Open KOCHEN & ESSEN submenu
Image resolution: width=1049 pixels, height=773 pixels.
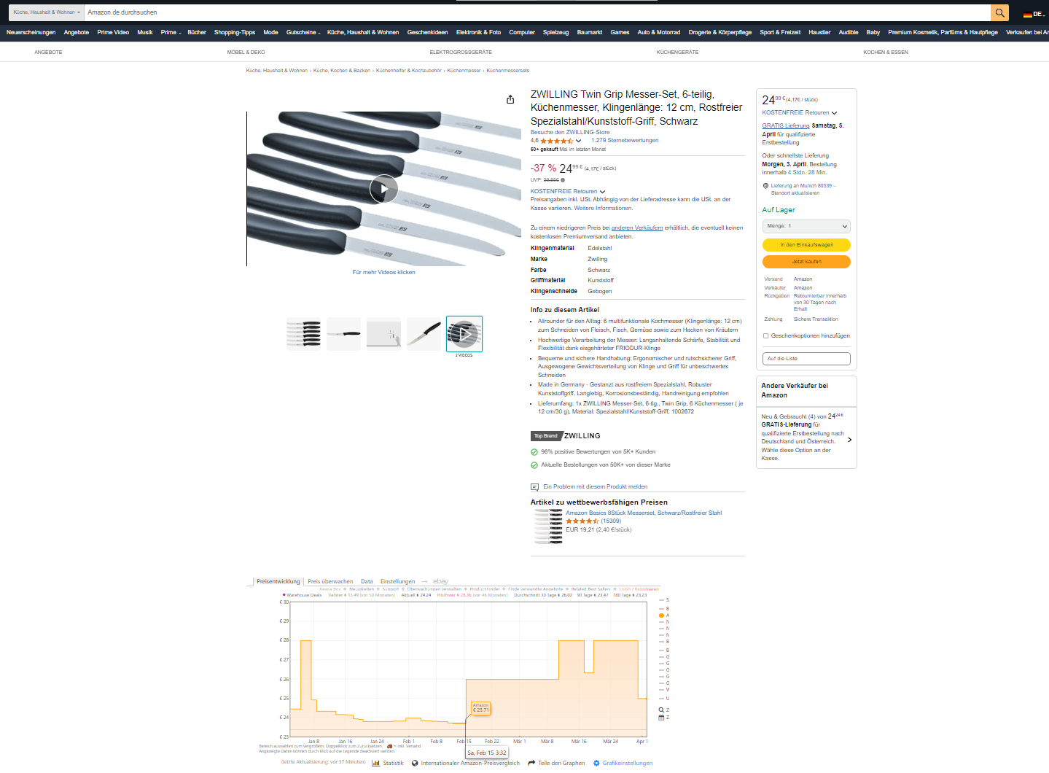point(886,53)
